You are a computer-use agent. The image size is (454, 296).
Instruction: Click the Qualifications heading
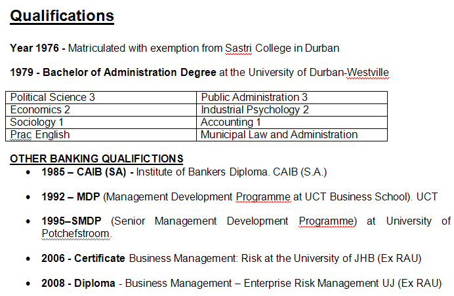click(x=62, y=16)
